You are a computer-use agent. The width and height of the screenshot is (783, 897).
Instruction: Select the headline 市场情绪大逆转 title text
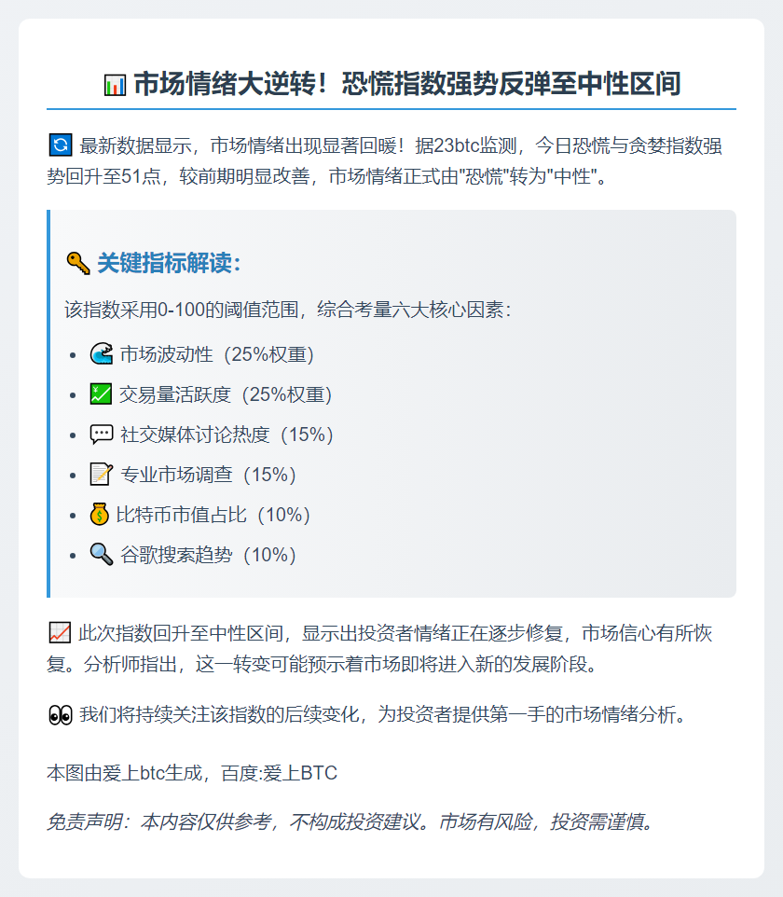click(406, 85)
